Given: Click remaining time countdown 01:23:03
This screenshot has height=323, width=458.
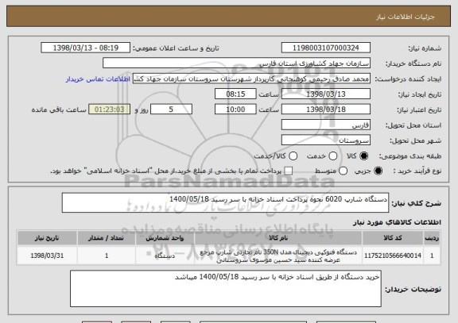Looking at the screenshot, I should click(x=109, y=110).
